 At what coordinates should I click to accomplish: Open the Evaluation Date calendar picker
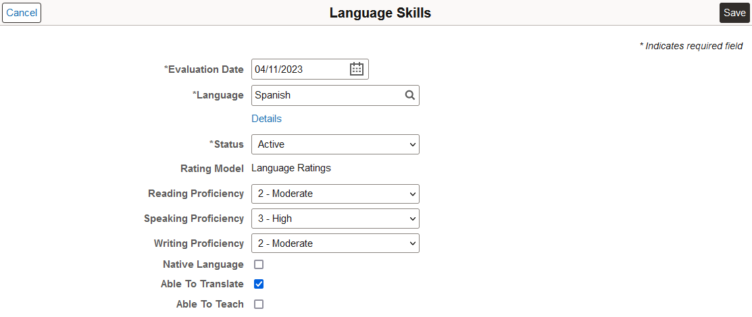356,69
